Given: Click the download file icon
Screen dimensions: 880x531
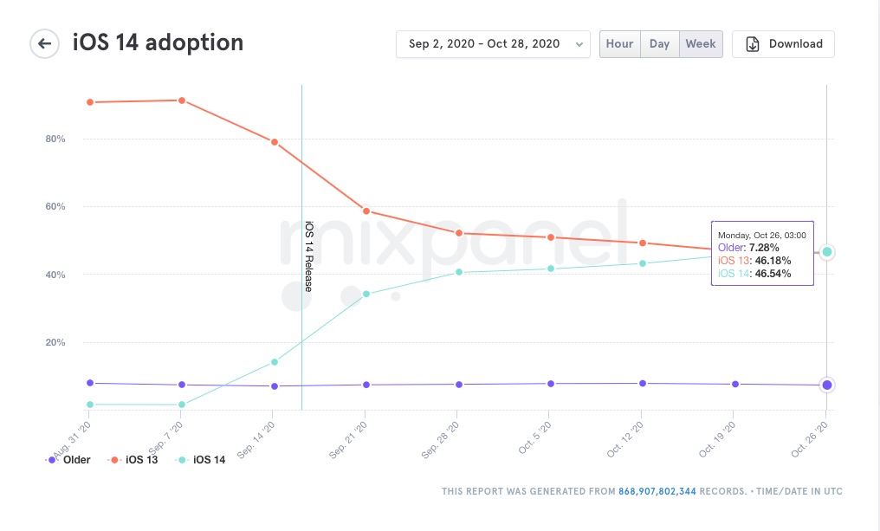Looking at the screenshot, I should coord(753,44).
